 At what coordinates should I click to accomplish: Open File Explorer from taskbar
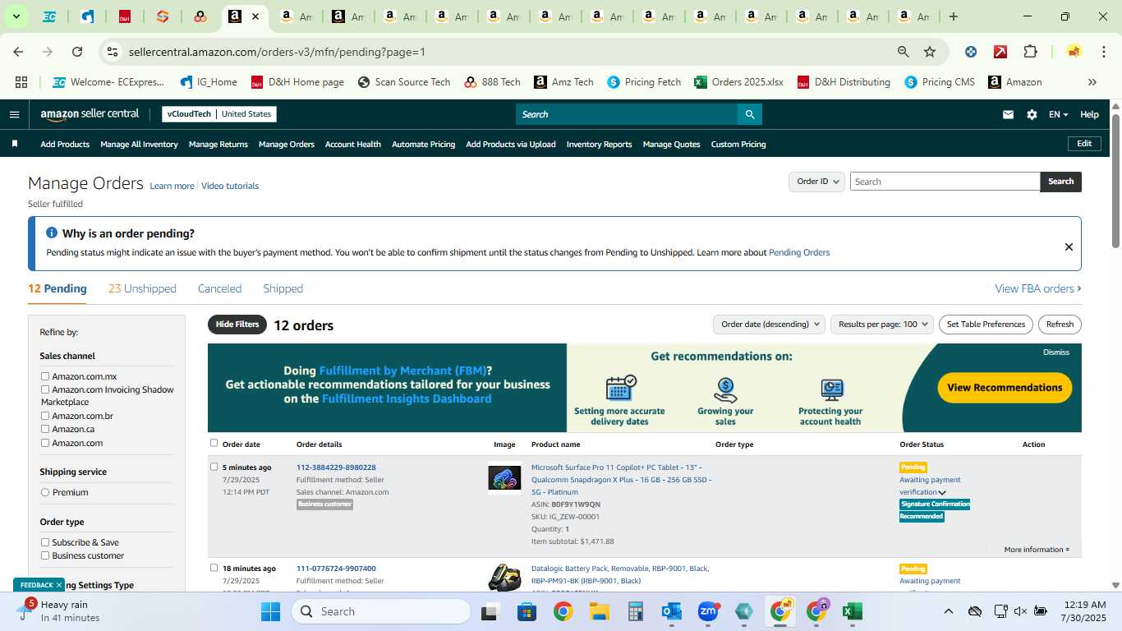[x=599, y=611]
